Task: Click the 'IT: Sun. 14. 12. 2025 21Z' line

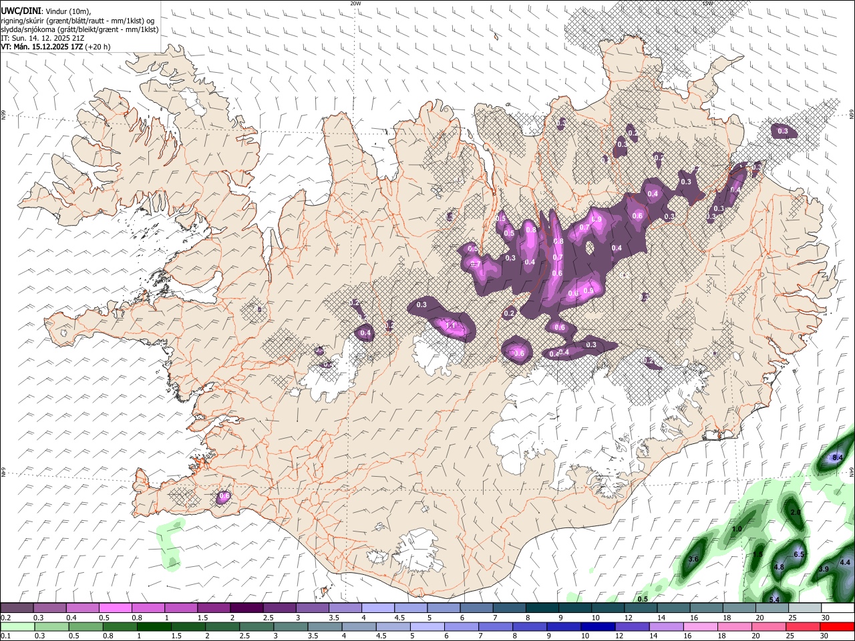Action: [x=43, y=38]
